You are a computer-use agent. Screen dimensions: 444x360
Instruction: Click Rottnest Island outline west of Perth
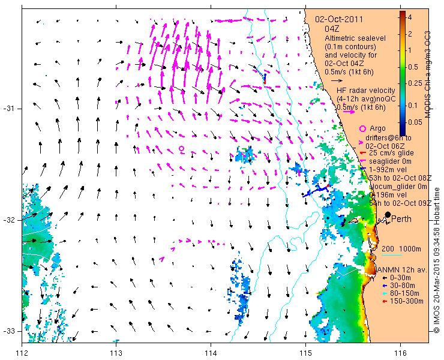point(353,221)
